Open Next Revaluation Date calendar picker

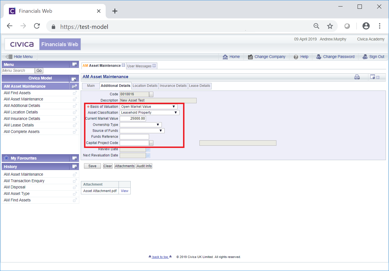point(148,155)
